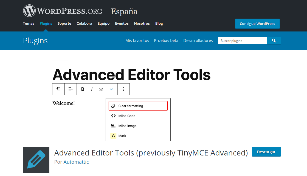
Task: Click the WordPress.org logo
Action: pyautogui.click(x=63, y=11)
